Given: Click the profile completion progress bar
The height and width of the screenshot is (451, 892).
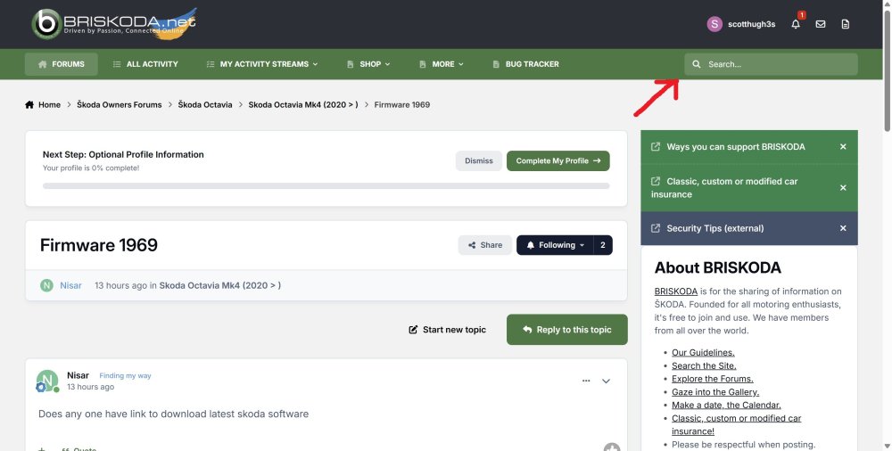Looking at the screenshot, I should (326, 186).
